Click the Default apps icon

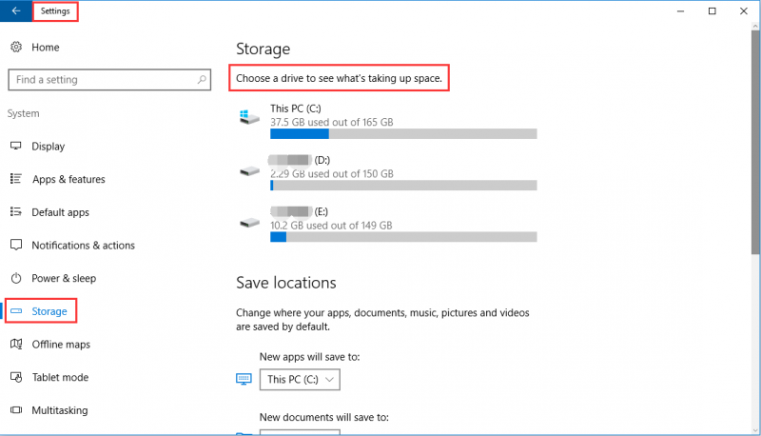coord(16,211)
